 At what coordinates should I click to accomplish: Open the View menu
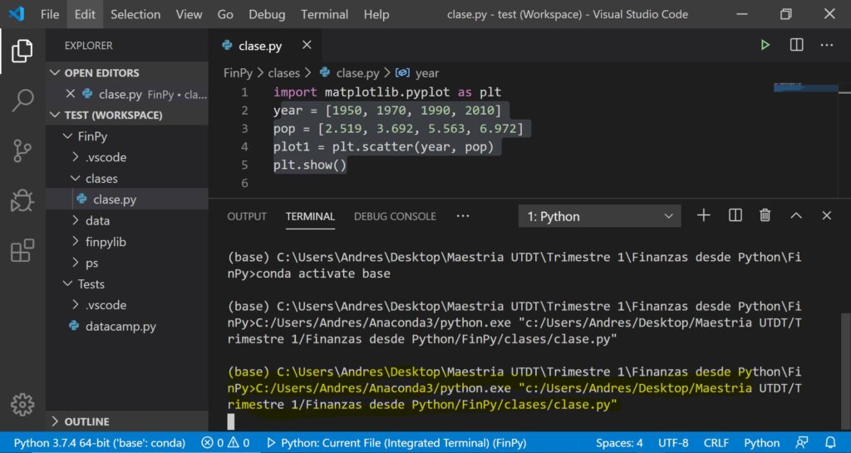(x=189, y=15)
